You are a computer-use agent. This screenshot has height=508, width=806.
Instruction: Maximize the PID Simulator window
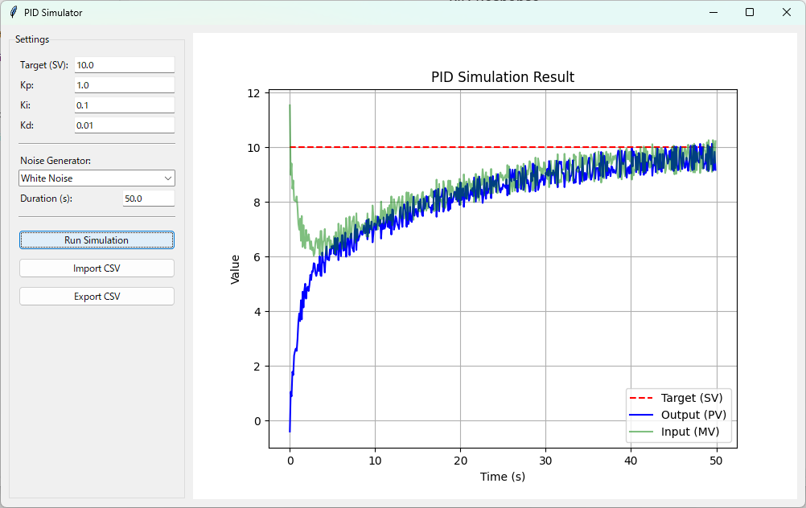click(750, 12)
